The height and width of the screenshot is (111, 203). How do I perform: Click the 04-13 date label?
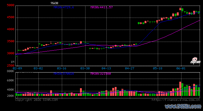pyautogui.click(x=106, y=68)
